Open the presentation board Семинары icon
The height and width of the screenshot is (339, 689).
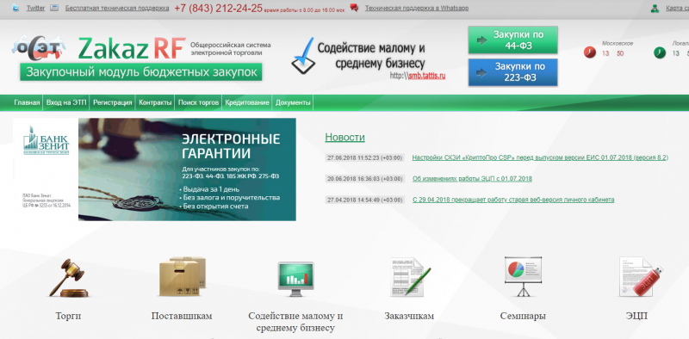pyautogui.click(x=523, y=277)
